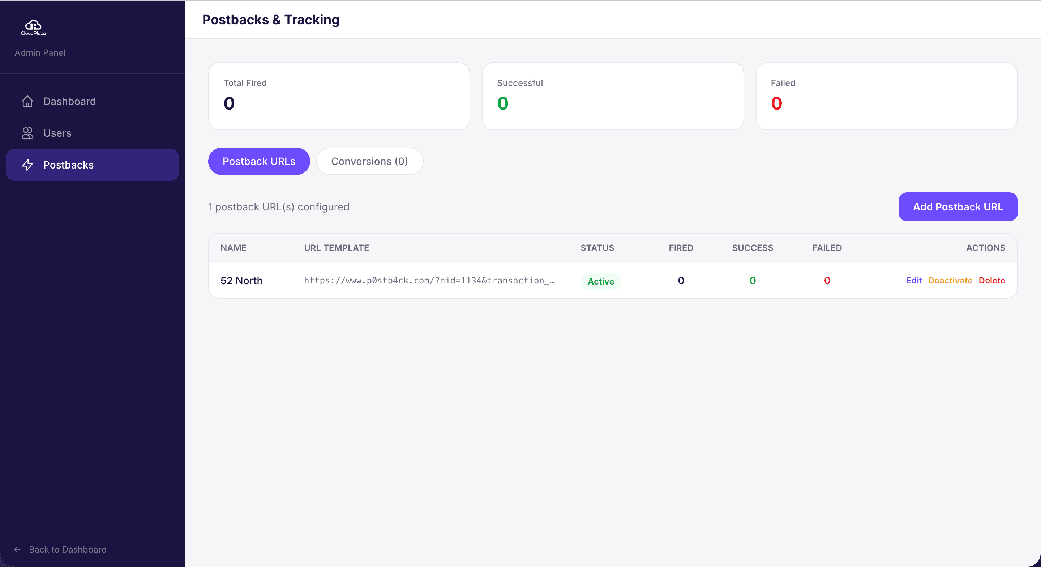Click the FAILED column header
1041x567 pixels.
point(827,248)
